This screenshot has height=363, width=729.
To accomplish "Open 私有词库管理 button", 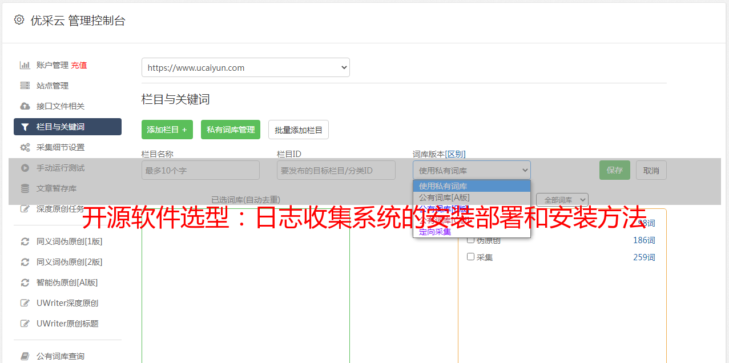I will click(231, 130).
